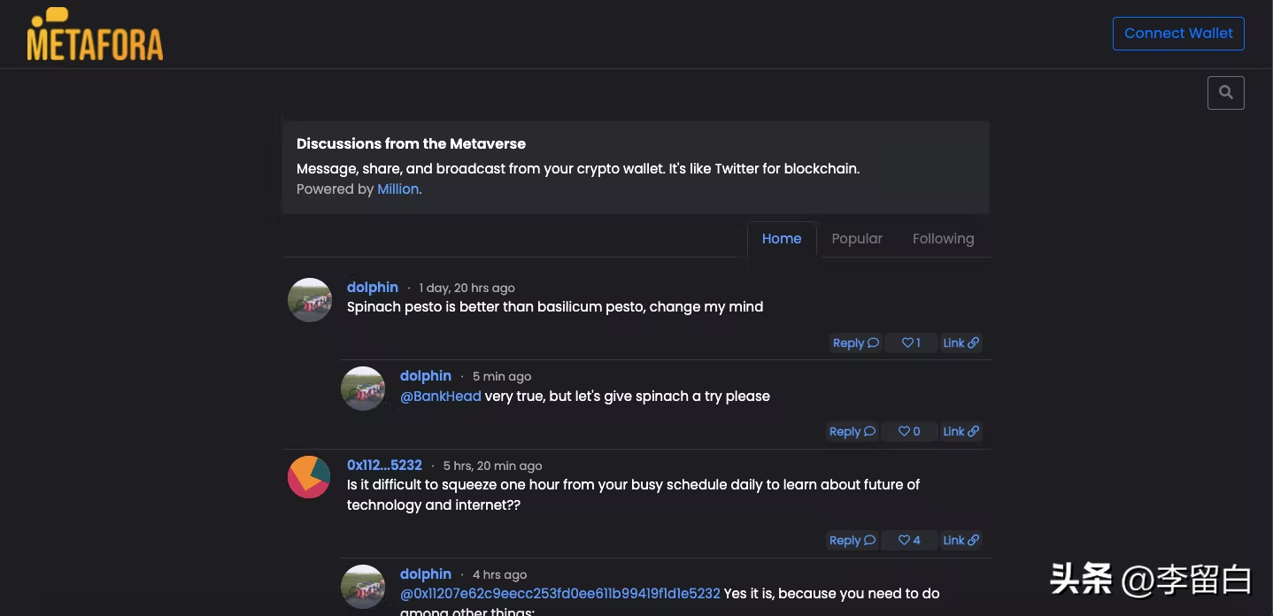Open the Metafora logo home page
The height and width of the screenshot is (616, 1273).
click(95, 35)
